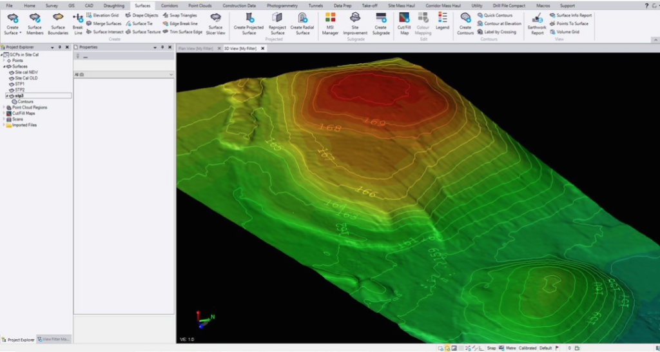This screenshot has width=660, height=352.
Task: Open the Earthwork Report
Action: click(x=537, y=24)
